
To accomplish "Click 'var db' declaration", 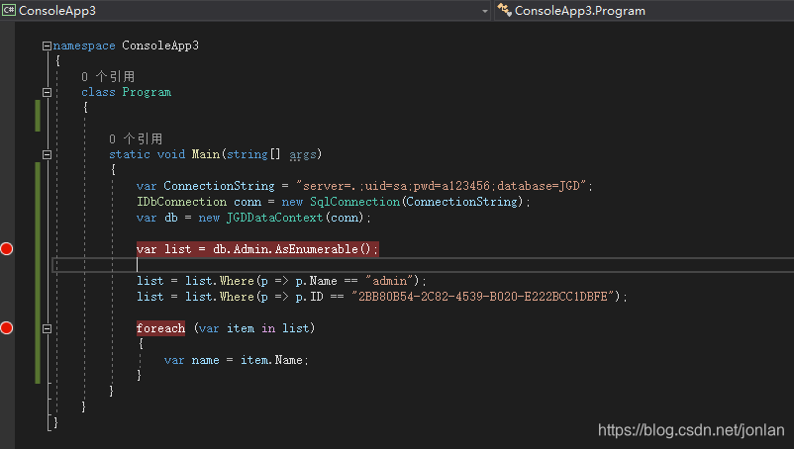I will [157, 218].
